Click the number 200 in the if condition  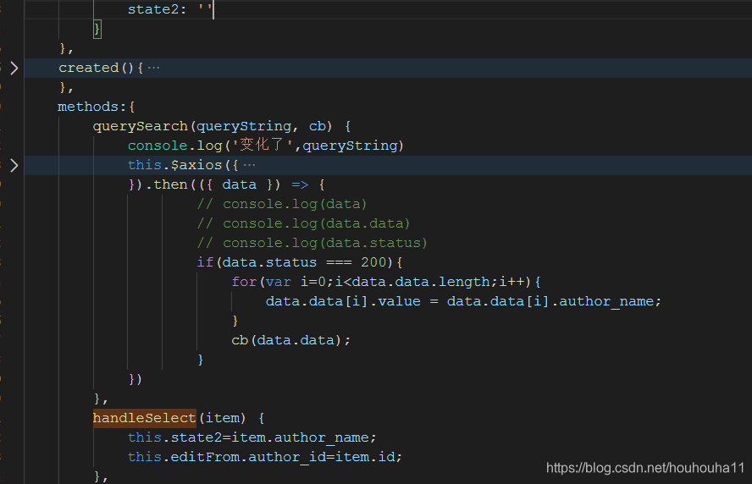373,262
